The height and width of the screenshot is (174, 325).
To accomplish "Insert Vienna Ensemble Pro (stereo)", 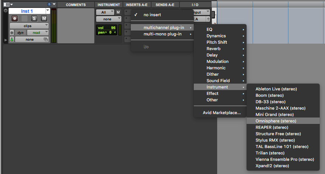I will [x=283, y=160].
